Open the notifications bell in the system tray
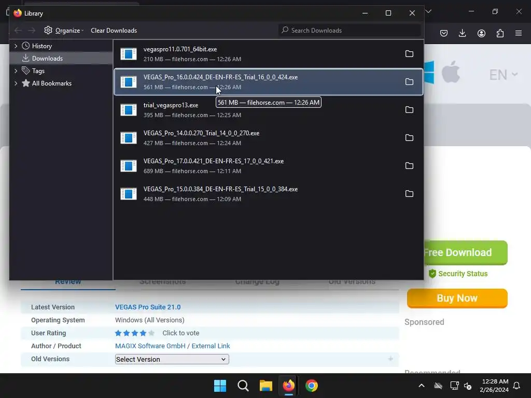 [516, 386]
